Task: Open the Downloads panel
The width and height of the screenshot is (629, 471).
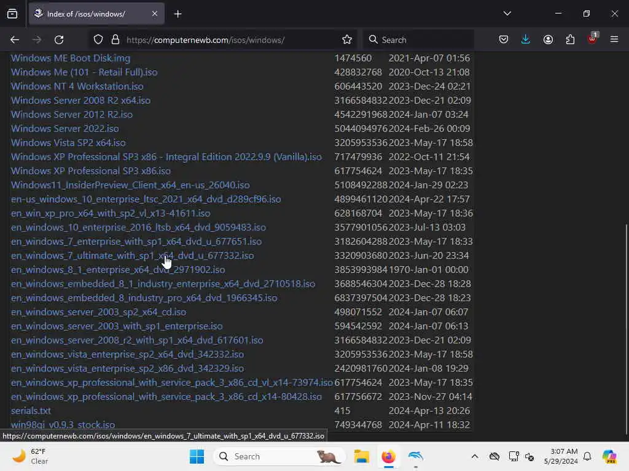Action: (x=526, y=40)
